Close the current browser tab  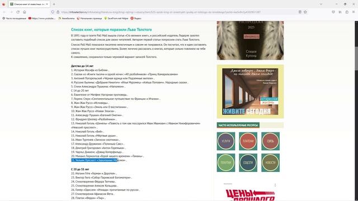47,4
